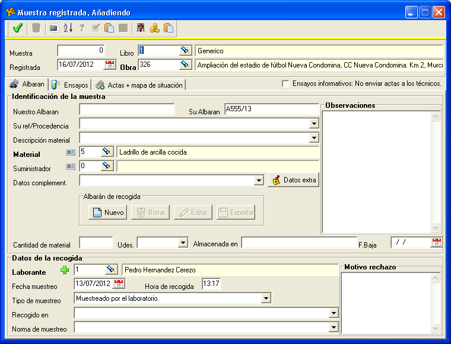Expand the Su ref/Procedencia dropdown

point(313,124)
